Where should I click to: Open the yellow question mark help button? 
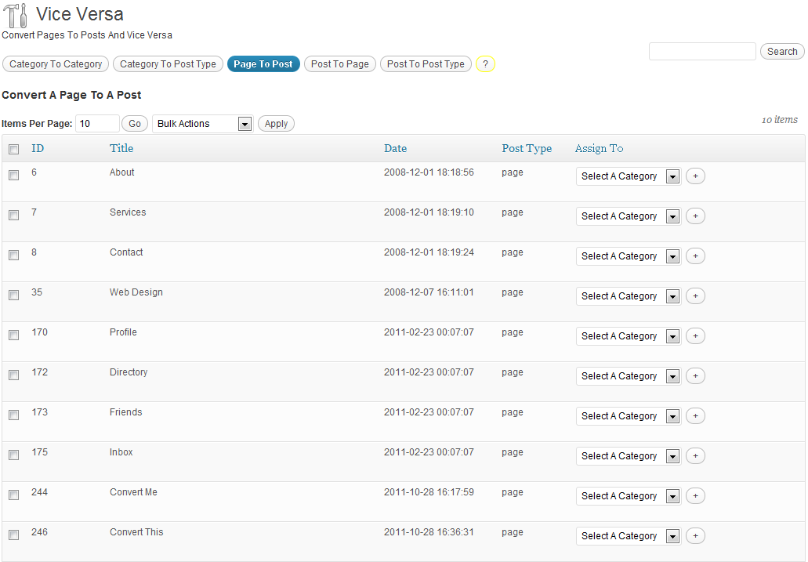coord(485,64)
